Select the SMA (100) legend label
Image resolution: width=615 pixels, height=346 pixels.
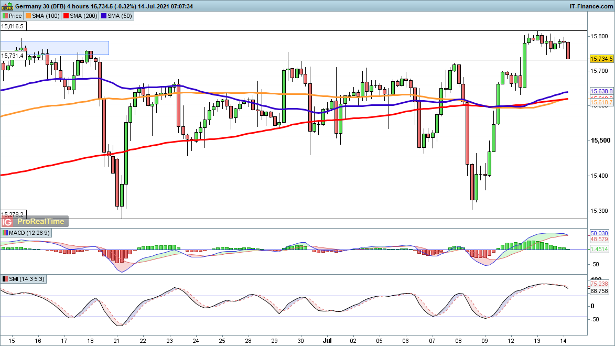tap(46, 16)
